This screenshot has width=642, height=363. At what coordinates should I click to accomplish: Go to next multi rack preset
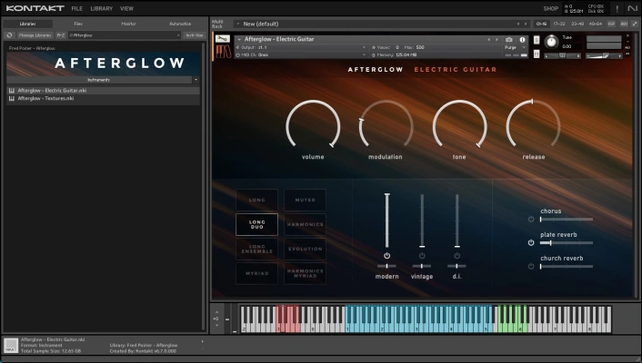[x=526, y=25]
